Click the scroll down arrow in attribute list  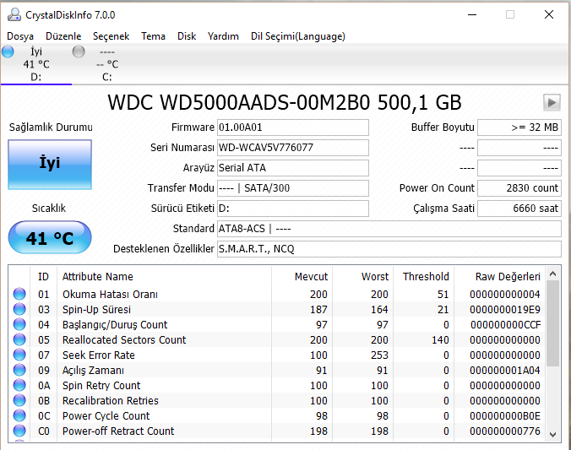click(x=553, y=434)
